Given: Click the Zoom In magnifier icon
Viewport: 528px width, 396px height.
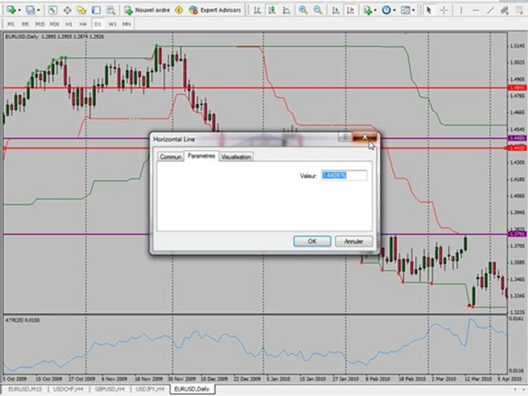Looking at the screenshot, I should pos(303,10).
